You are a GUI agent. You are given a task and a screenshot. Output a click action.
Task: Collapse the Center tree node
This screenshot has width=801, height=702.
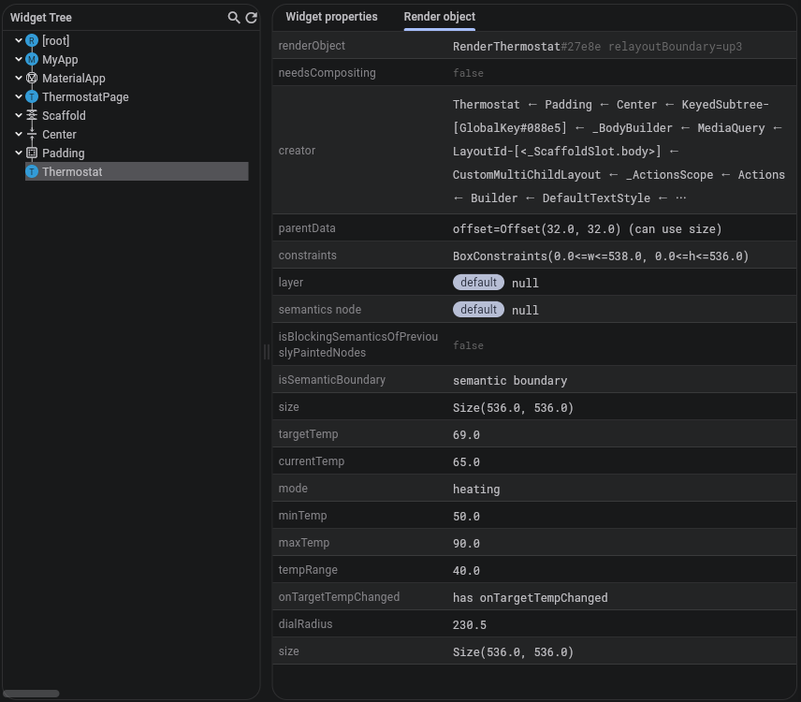click(19, 135)
